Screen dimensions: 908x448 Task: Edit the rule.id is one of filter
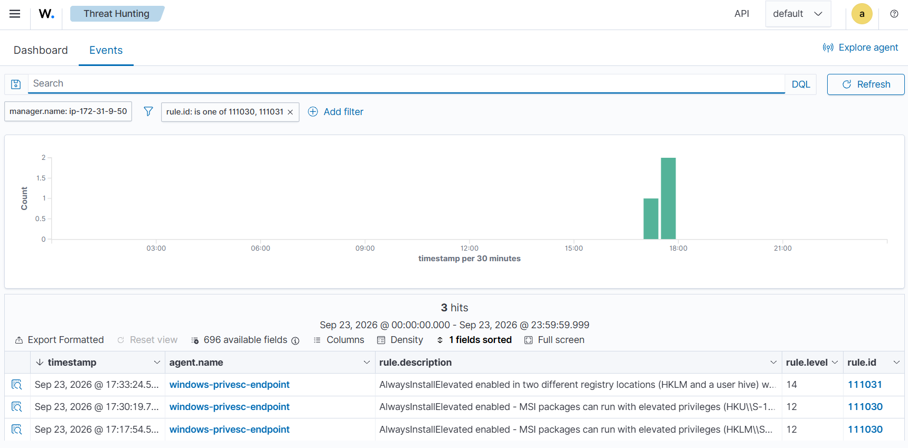224,112
